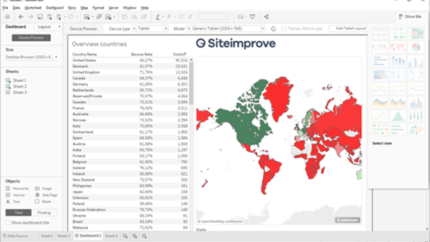Add a Web Page object
This screenshot has height=242, width=430.
[x=46, y=195]
